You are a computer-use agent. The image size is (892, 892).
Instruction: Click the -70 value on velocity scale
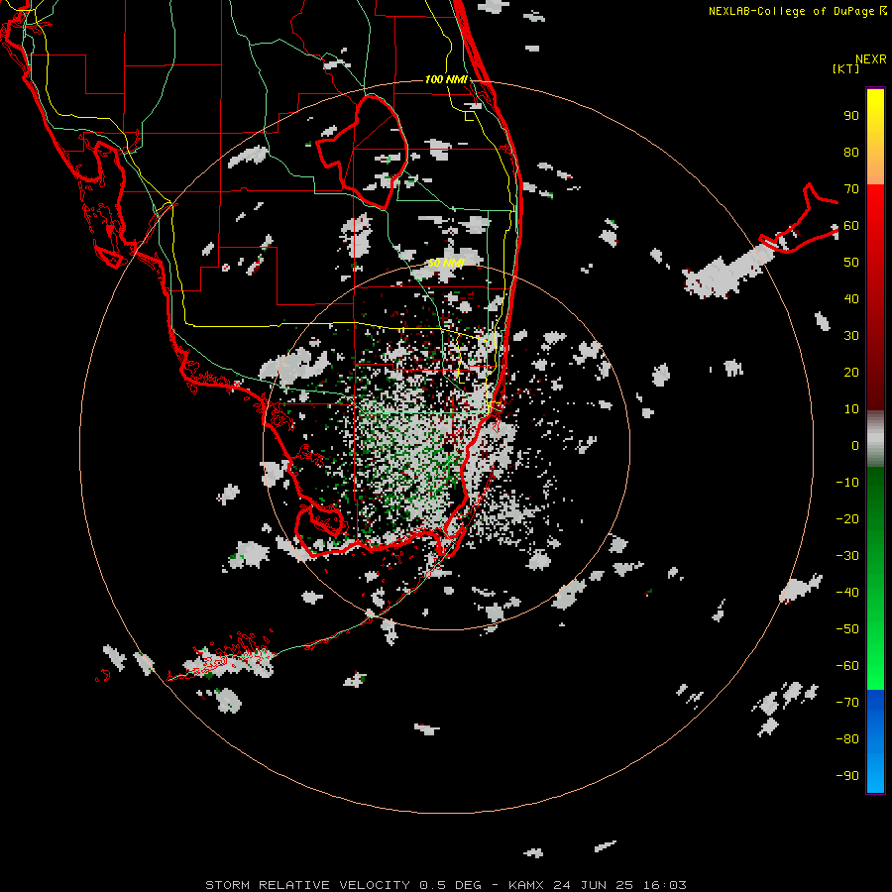tap(847, 703)
